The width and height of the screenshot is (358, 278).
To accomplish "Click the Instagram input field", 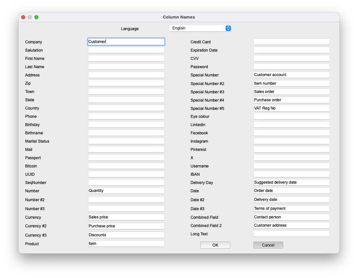I will [x=291, y=141].
